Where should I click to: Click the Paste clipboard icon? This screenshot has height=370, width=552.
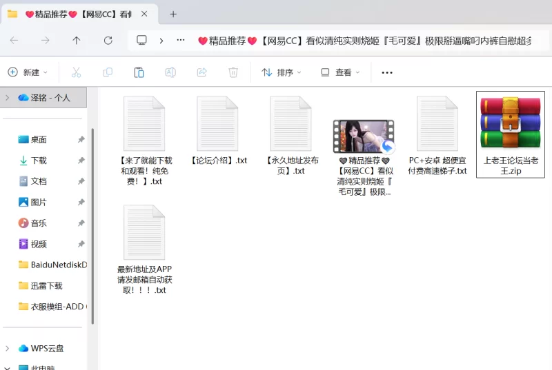pos(139,72)
